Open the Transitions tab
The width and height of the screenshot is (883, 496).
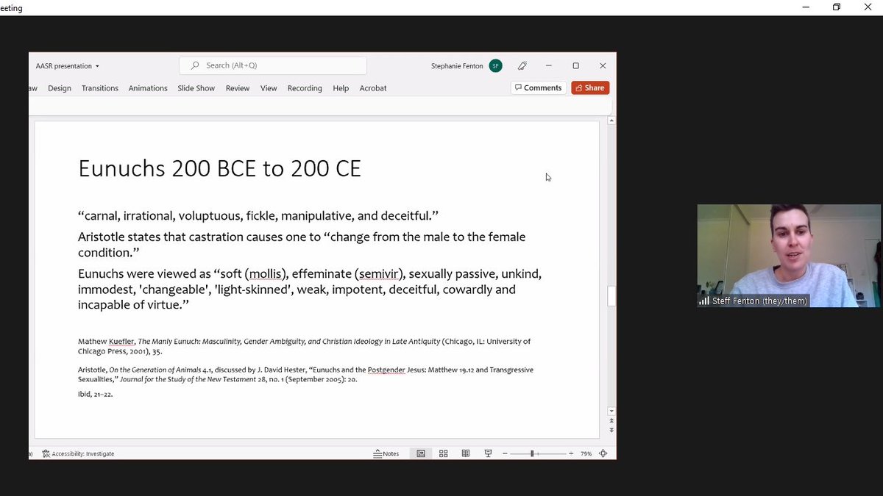pos(100,88)
